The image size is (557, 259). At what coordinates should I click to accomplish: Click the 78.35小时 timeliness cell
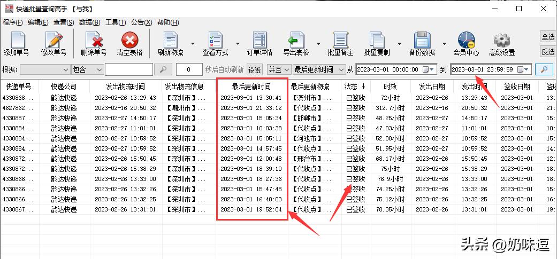390,209
